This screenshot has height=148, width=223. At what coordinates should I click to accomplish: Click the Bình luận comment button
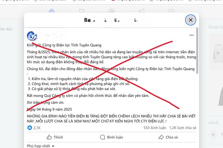coord(111,137)
